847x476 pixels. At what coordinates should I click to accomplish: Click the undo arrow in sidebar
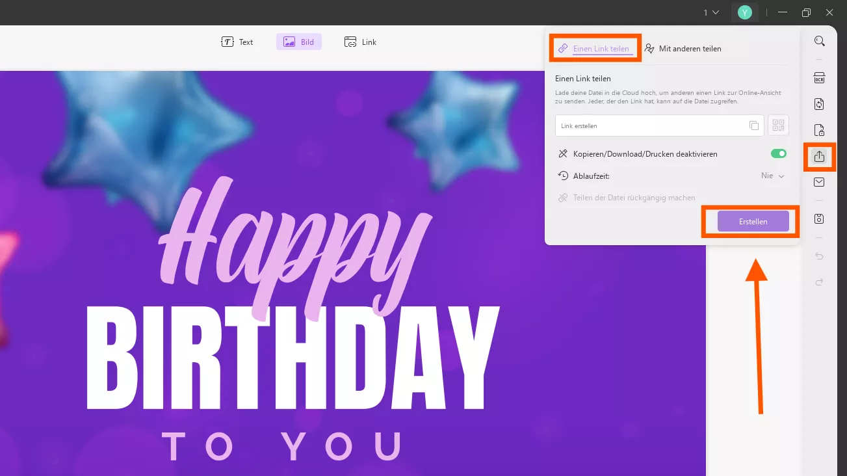pos(819,256)
